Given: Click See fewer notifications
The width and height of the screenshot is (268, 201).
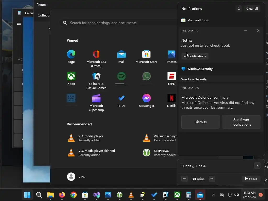Looking at the screenshot, I should [241, 122].
